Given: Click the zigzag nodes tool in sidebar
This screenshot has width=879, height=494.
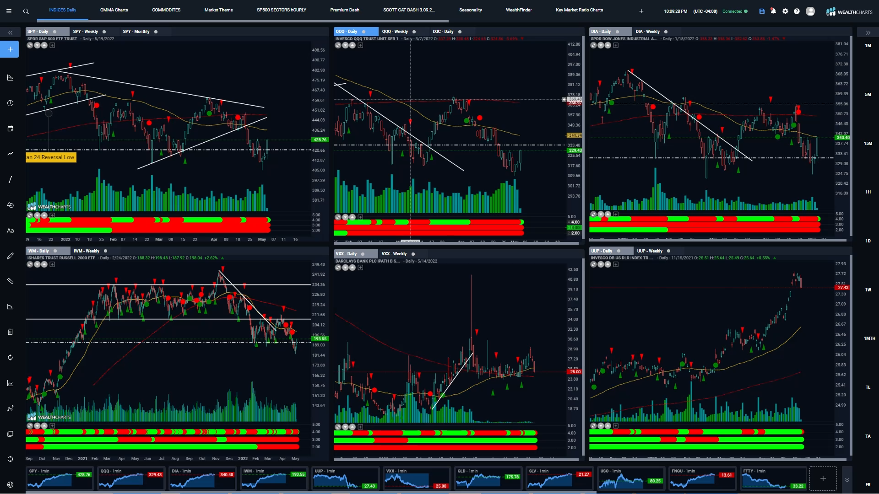Looking at the screenshot, I should [10, 408].
